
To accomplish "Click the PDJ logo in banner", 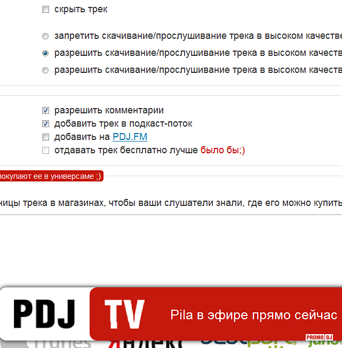I will click(44, 314).
